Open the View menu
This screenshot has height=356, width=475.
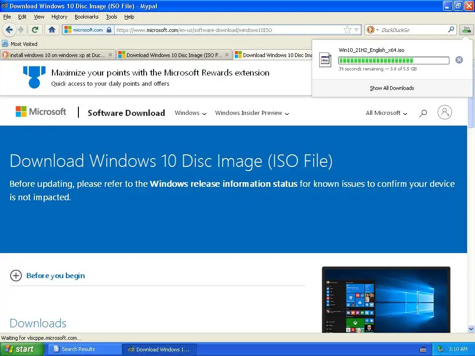[39, 17]
